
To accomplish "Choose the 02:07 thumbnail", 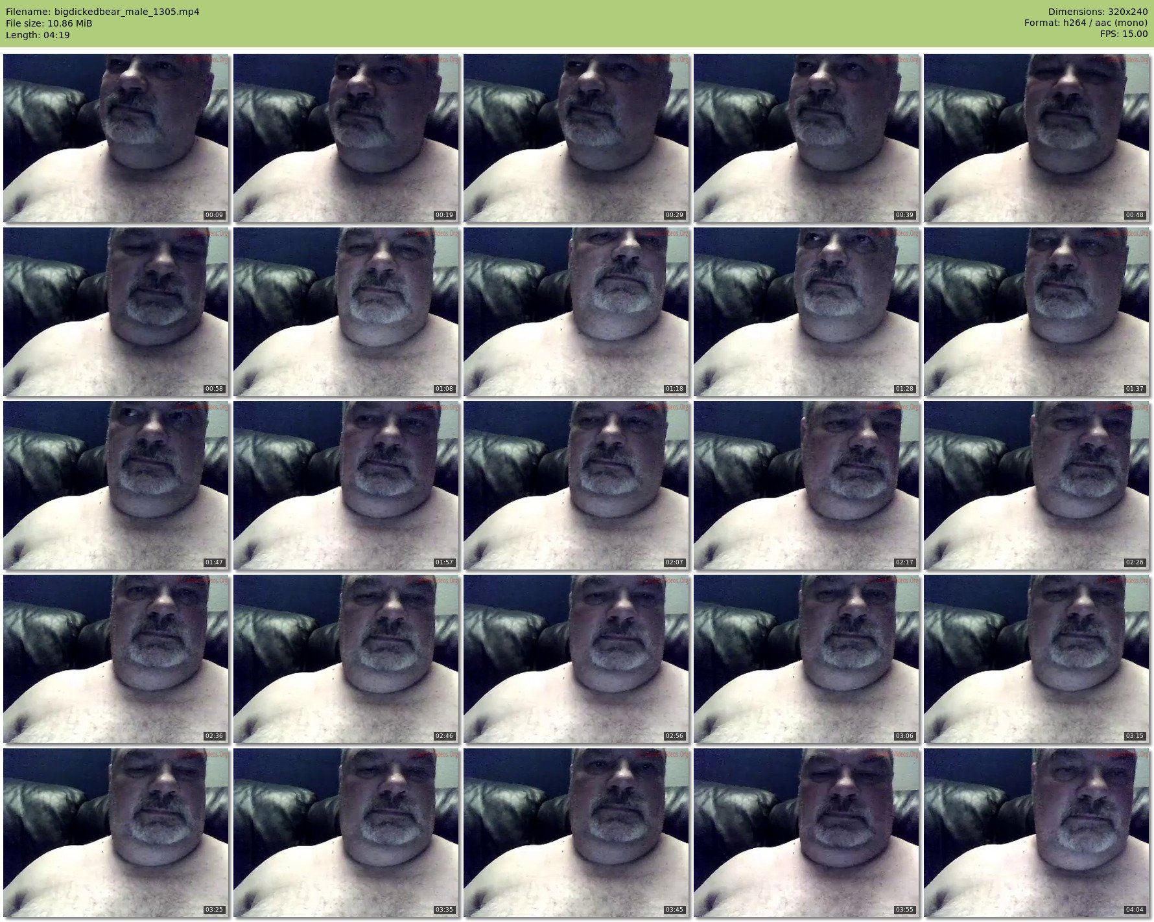I will pyautogui.click(x=576, y=485).
